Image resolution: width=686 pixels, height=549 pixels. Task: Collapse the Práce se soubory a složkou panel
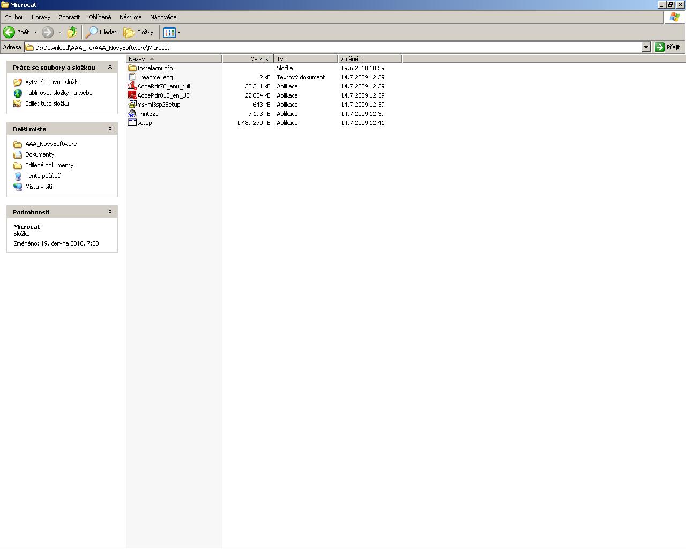(x=110, y=67)
